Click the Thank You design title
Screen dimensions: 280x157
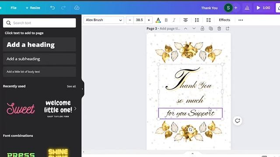pyautogui.click(x=209, y=8)
